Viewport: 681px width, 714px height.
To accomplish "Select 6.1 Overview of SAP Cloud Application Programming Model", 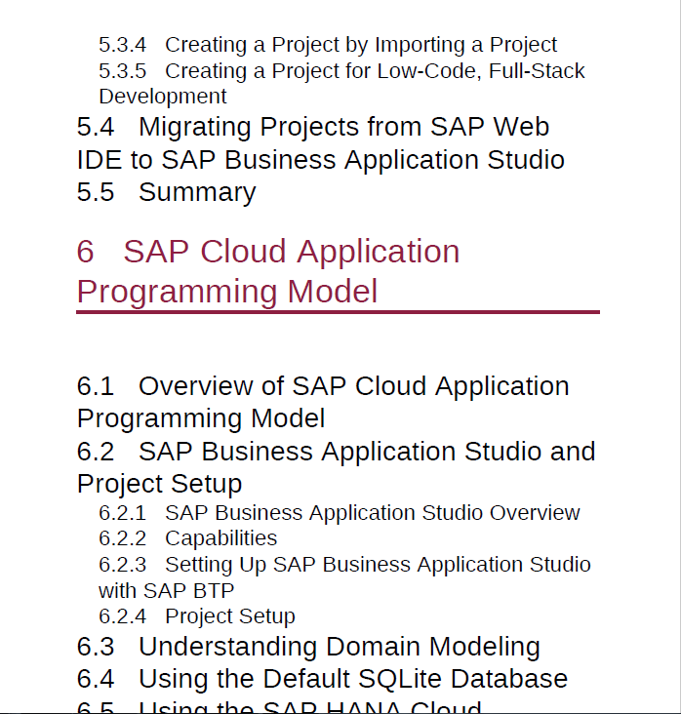I will pyautogui.click(x=323, y=402).
